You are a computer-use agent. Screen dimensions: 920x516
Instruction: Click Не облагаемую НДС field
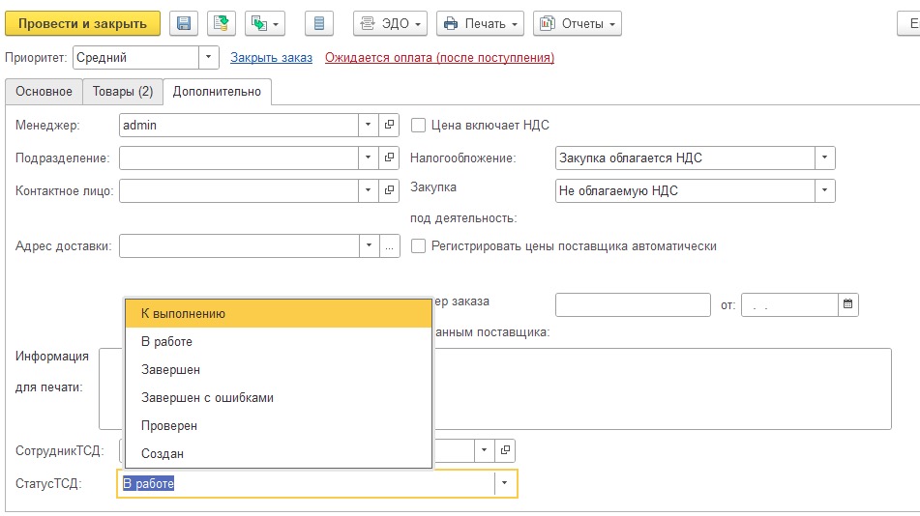pyautogui.click(x=685, y=190)
